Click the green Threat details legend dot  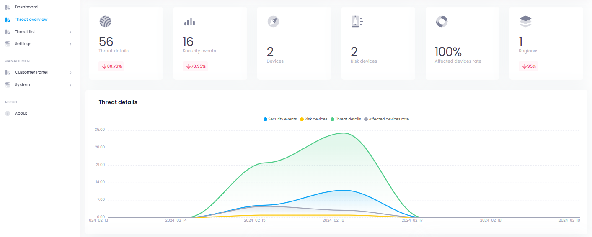click(333, 120)
